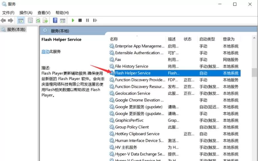Click the gear icon of Enterprise App Management
The image size is (258, 161).
112,46
